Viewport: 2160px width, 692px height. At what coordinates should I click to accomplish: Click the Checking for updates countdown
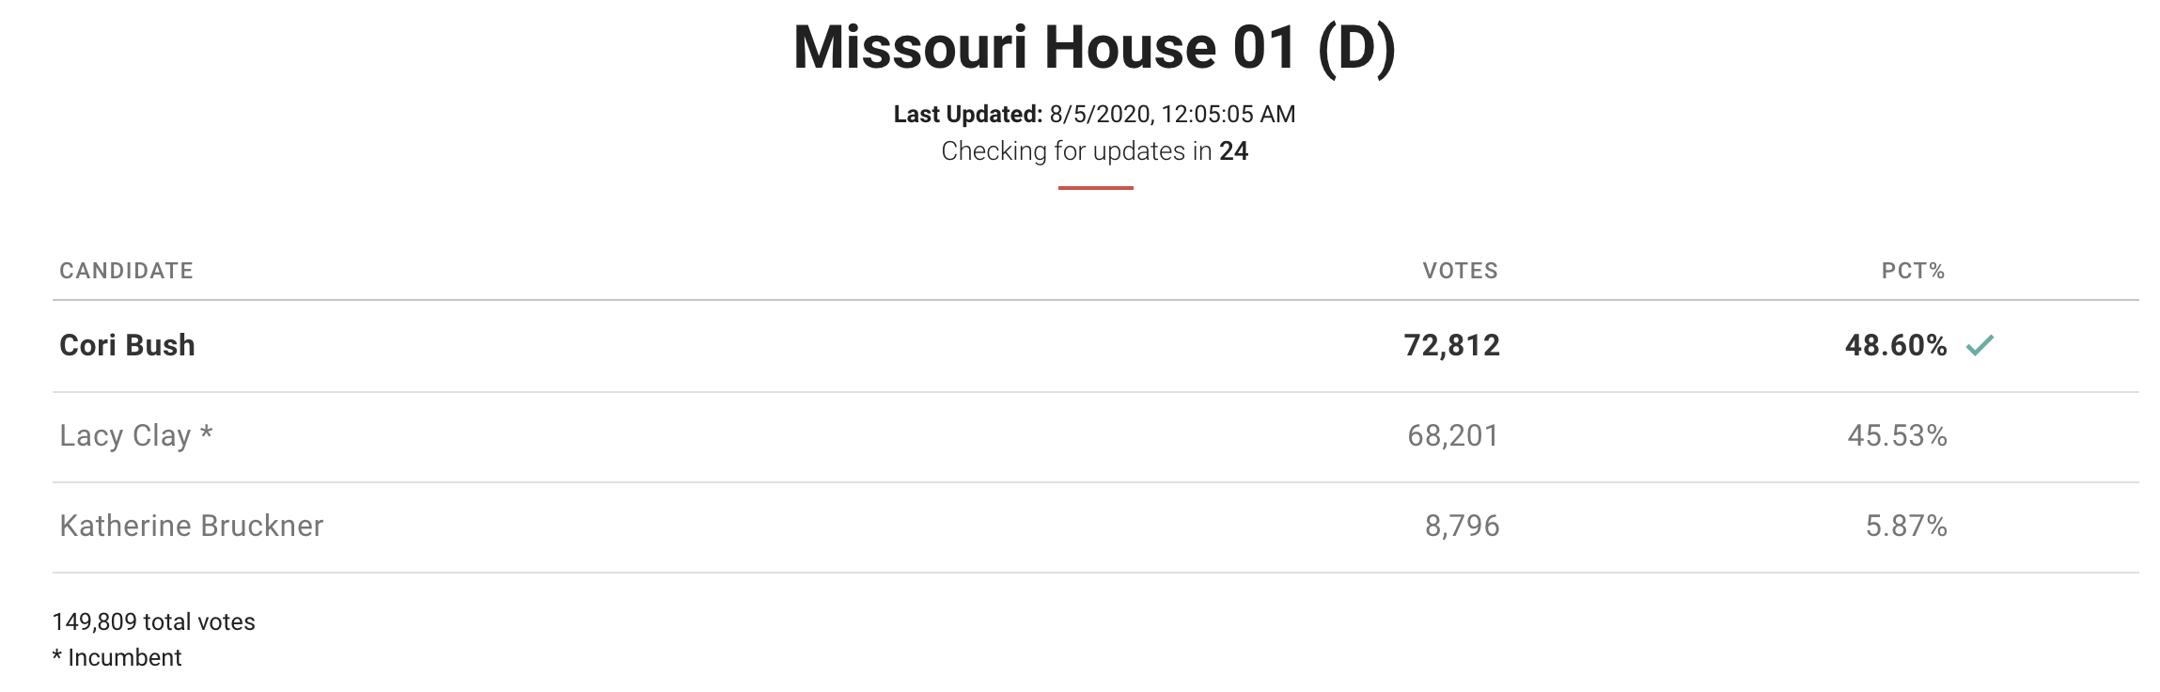(1094, 151)
